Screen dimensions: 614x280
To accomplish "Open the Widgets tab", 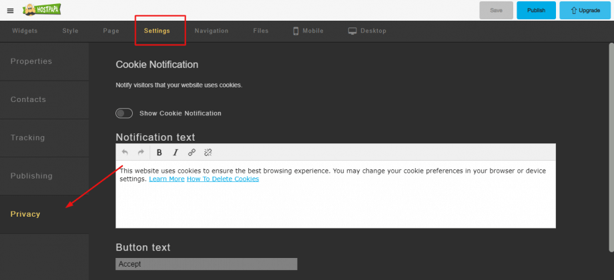I will click(x=25, y=31).
